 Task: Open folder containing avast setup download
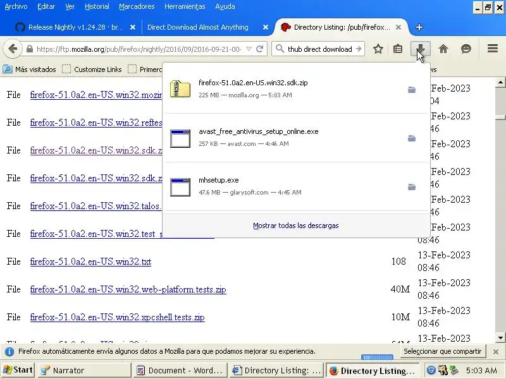[412, 138]
